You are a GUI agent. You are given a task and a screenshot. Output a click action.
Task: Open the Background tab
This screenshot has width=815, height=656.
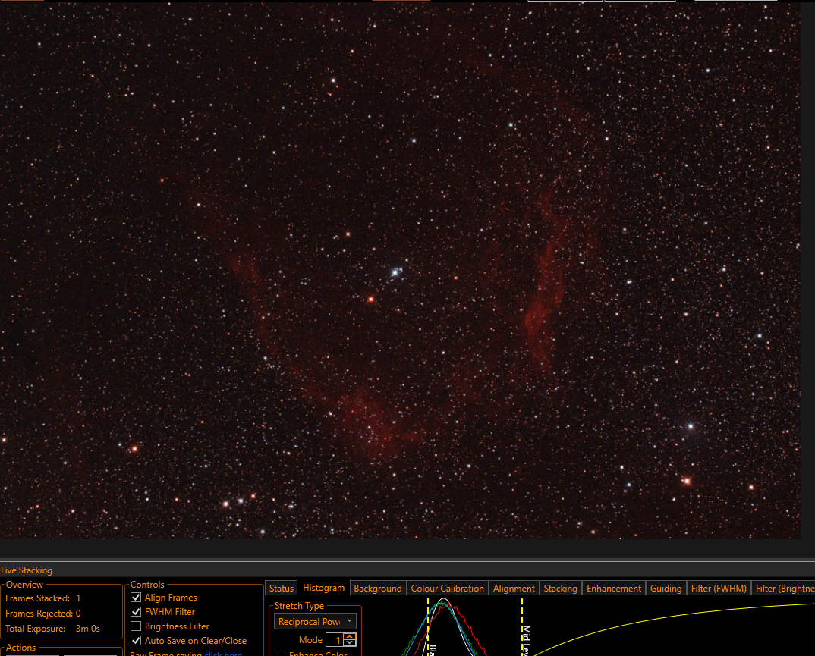pyautogui.click(x=378, y=588)
